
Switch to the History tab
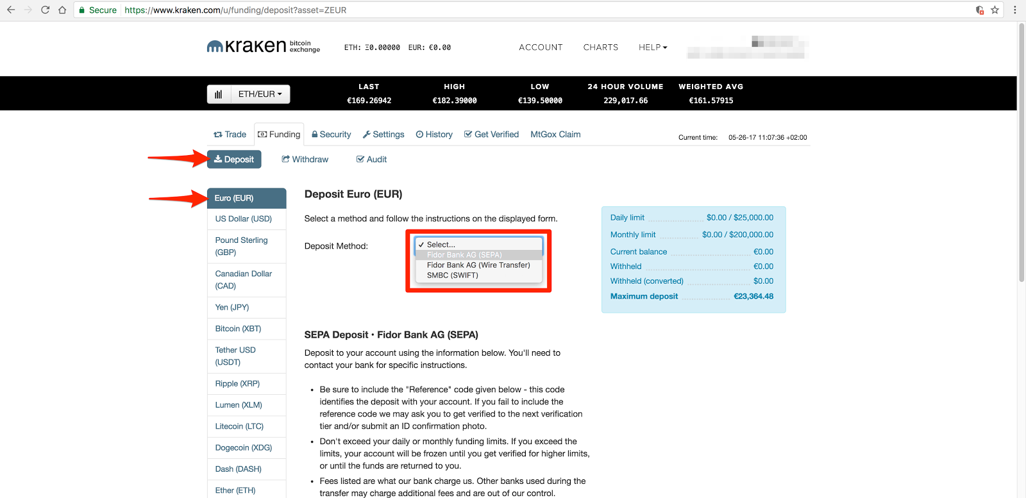[x=434, y=135]
